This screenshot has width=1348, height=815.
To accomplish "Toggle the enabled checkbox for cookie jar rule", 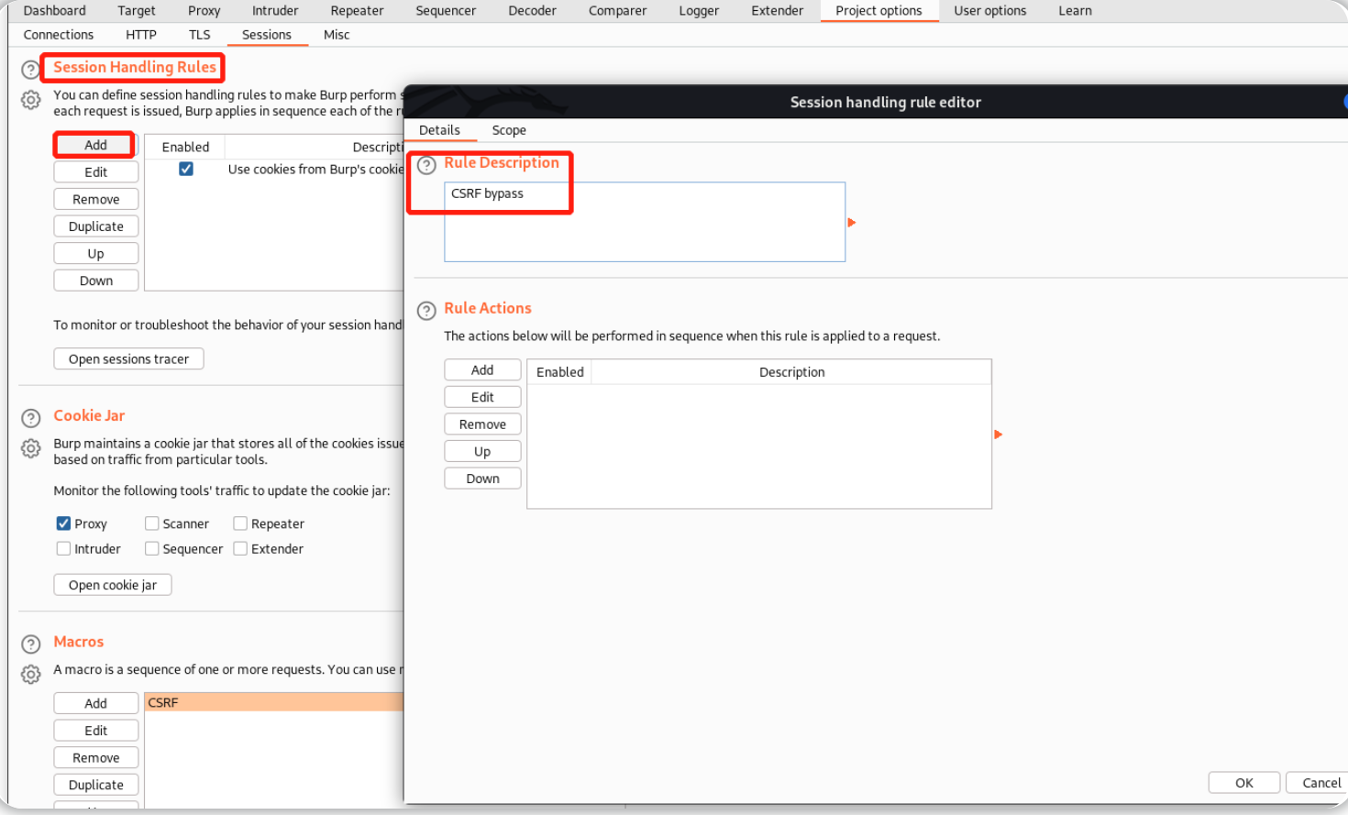I will click(x=186, y=169).
